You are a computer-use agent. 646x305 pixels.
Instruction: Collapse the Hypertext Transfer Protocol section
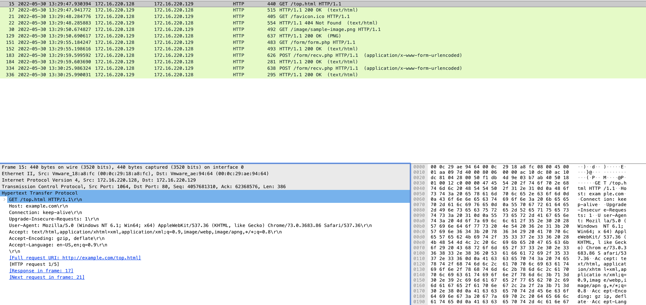pyautogui.click(x=40, y=193)
